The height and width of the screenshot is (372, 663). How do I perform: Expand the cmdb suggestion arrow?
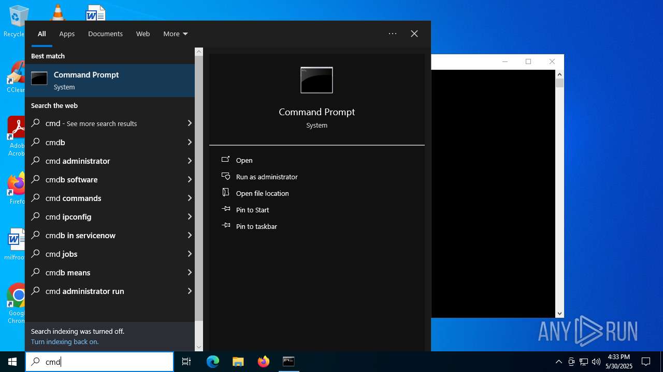[189, 142]
